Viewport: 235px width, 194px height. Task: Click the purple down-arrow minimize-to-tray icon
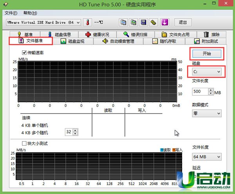tap(164, 22)
